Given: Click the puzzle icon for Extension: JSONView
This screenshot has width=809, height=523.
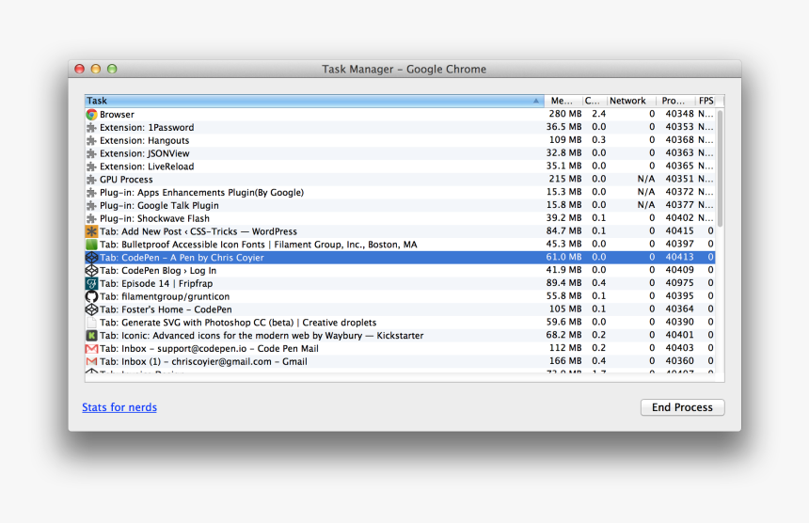Looking at the screenshot, I should click(x=91, y=153).
